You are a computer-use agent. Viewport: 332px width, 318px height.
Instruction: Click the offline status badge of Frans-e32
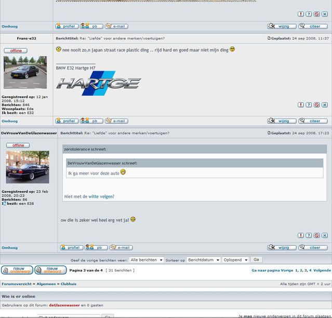[16, 50]
